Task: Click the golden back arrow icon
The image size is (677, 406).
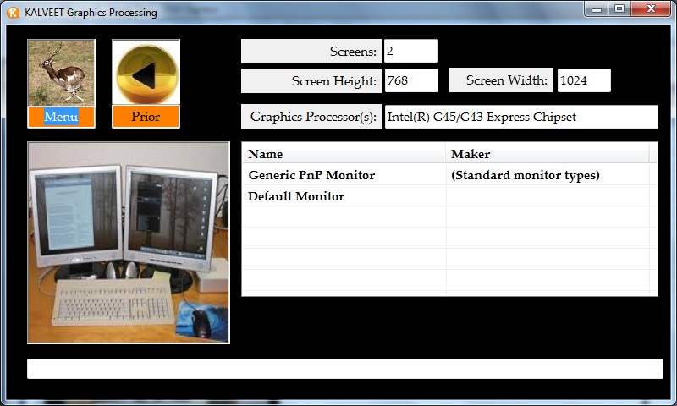Action: pos(146,73)
